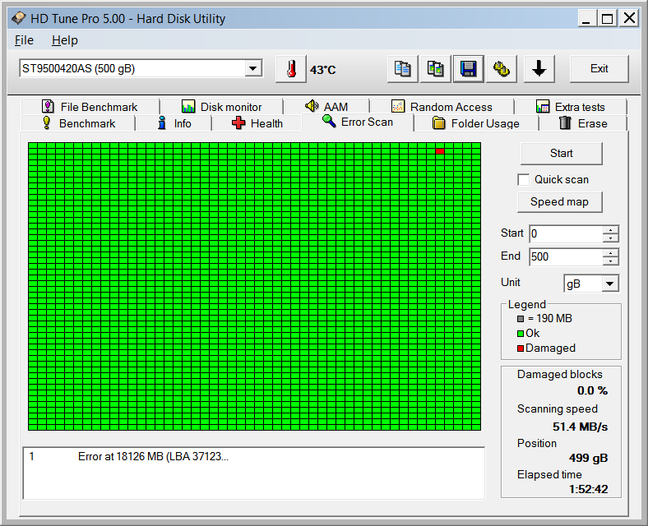
Task: Click the 0.0 % damaged blocks value
Action: 592,390
